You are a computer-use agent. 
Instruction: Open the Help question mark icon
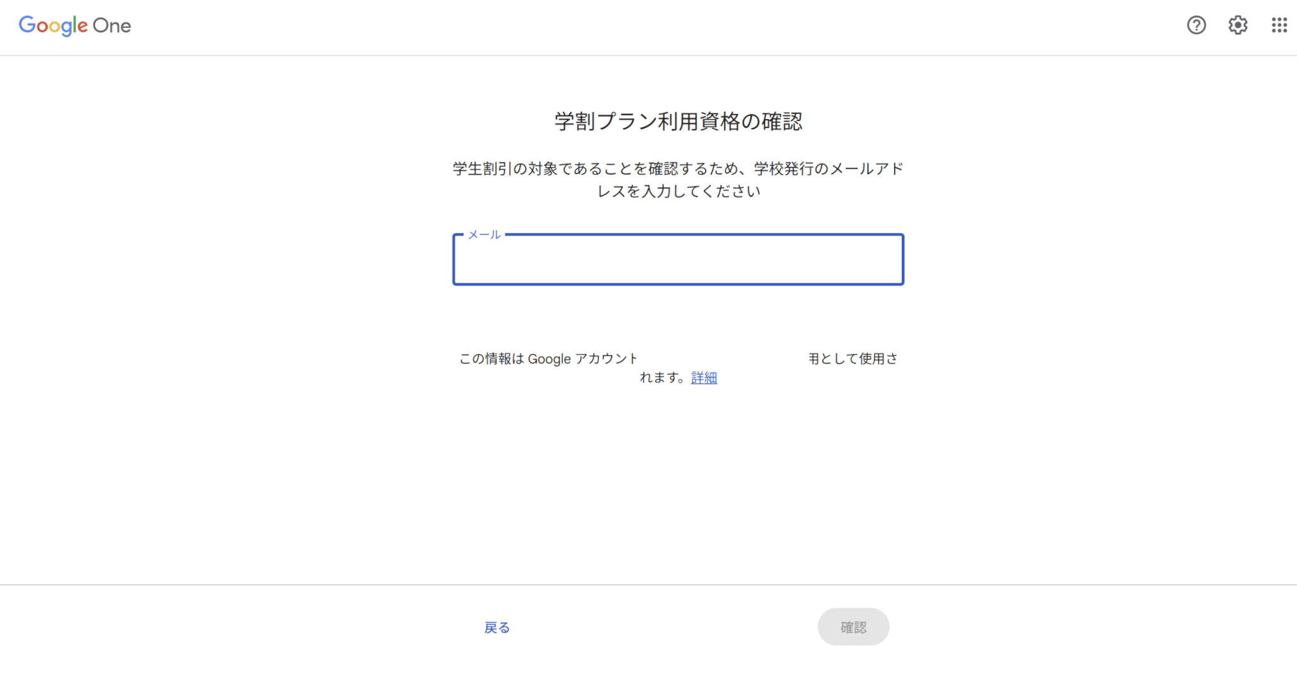[1196, 25]
